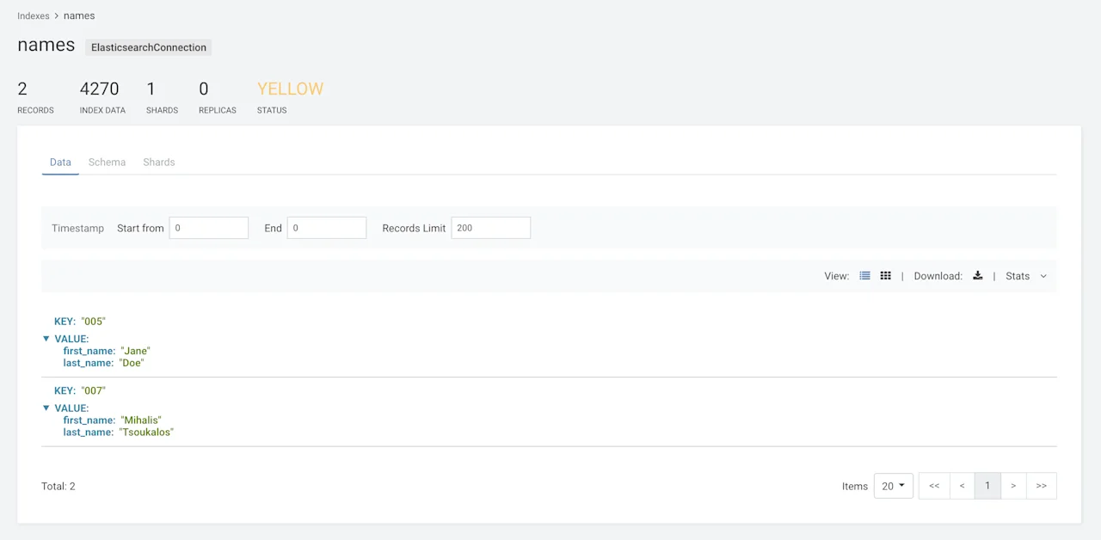Collapse VALUE for record key 005
This screenshot has height=540, width=1101.
[46, 338]
